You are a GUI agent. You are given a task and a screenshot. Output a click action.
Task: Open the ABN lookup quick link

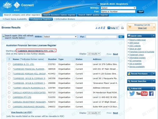pos(134,43)
